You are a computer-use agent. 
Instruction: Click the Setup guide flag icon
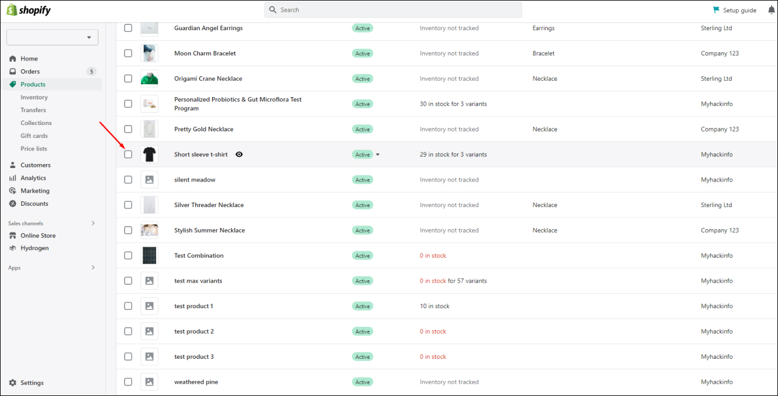click(x=716, y=10)
